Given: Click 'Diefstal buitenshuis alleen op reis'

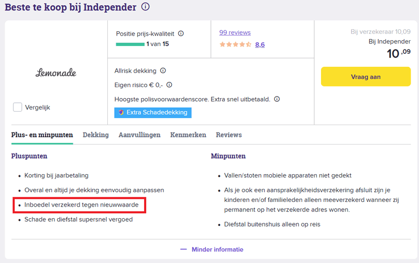Looking at the screenshot, I should pos(272,224).
